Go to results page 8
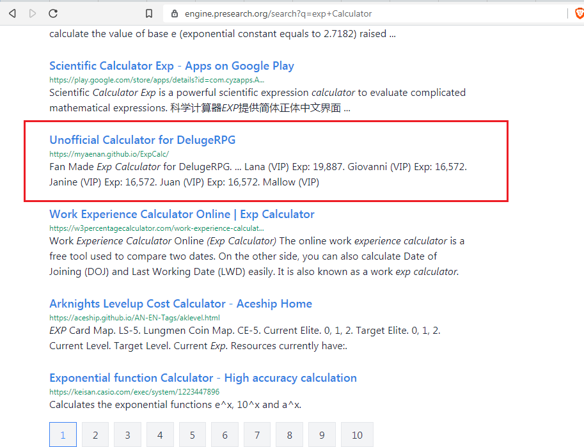The image size is (584, 447). 289,435
